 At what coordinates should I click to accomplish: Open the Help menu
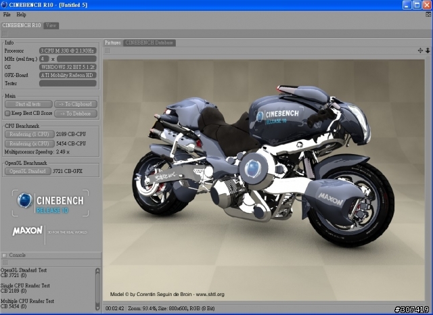pos(21,15)
